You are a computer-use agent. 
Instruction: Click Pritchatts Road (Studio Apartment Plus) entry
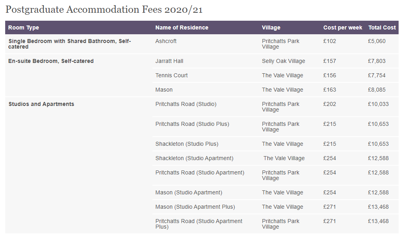tap(199, 224)
